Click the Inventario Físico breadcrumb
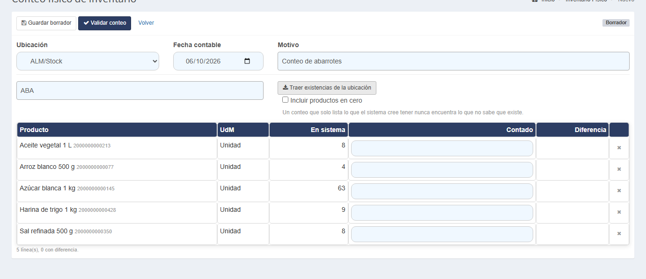646x279 pixels. pyautogui.click(x=586, y=1)
